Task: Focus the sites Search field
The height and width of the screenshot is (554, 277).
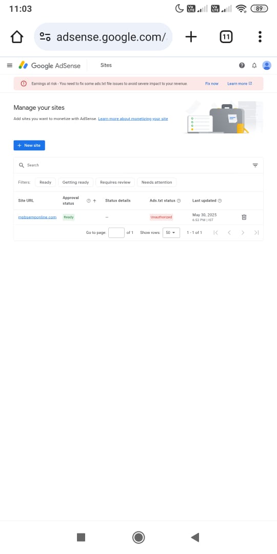Action: (x=138, y=165)
